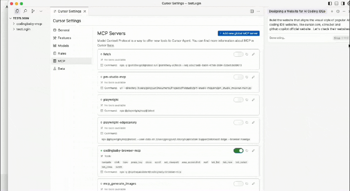Open the Search magnifier icon

pos(25,11)
